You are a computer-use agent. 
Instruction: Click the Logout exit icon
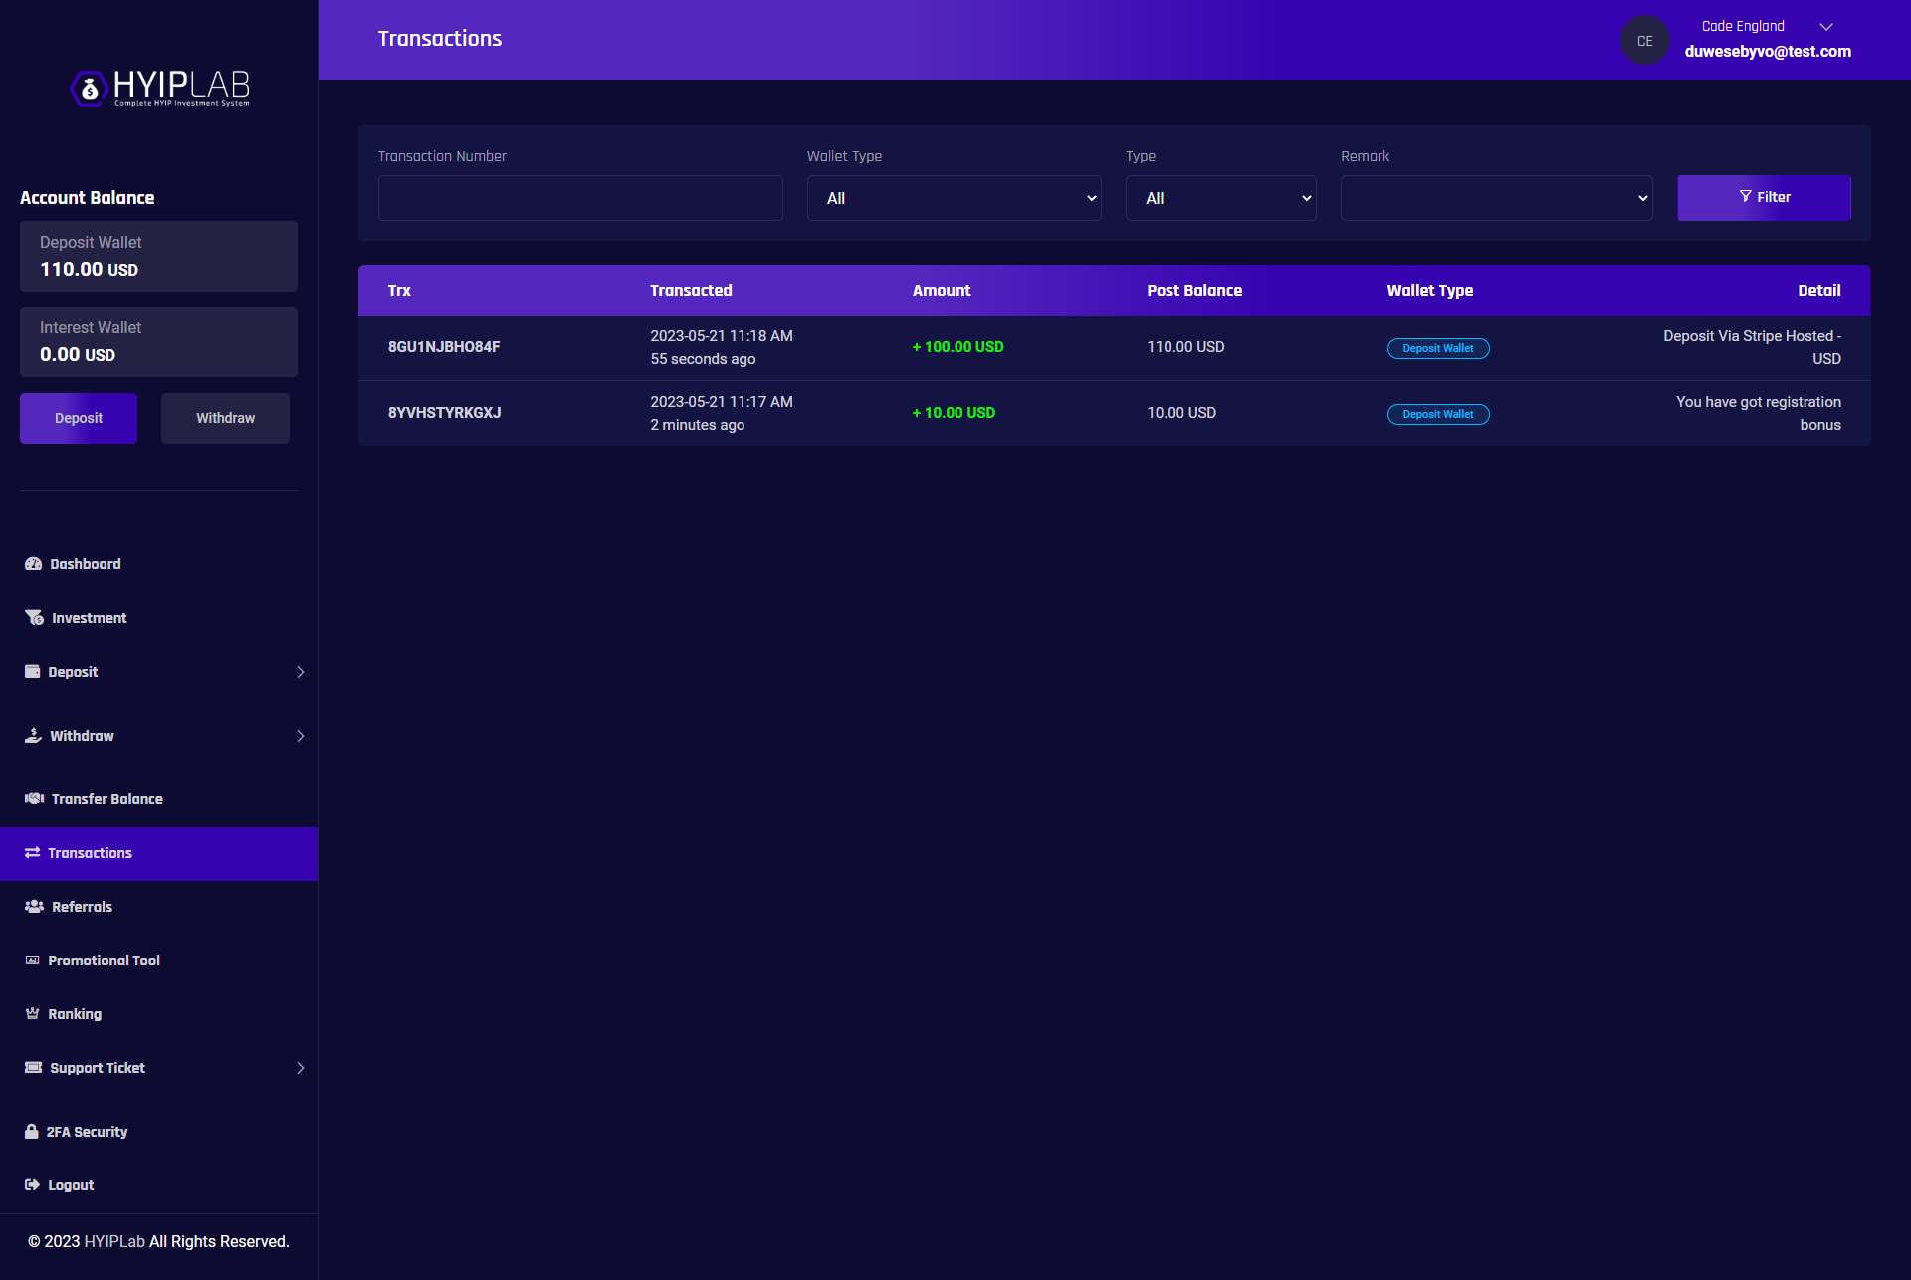coord(32,1185)
